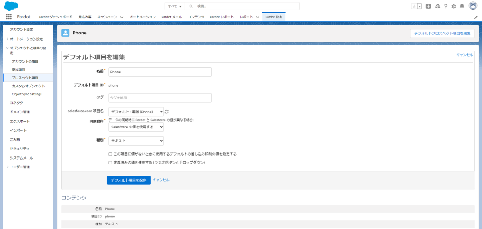482x229 pixels.
Task: Click the Salesforce cloud logo
Action: [x=11, y=6]
